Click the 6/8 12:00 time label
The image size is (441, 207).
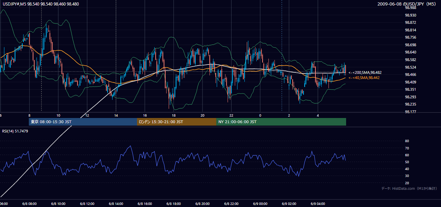coord(87,204)
